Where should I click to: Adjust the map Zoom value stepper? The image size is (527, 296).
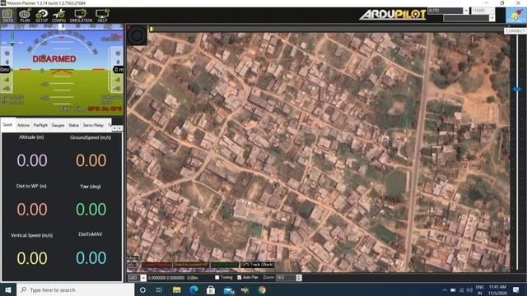point(299,278)
